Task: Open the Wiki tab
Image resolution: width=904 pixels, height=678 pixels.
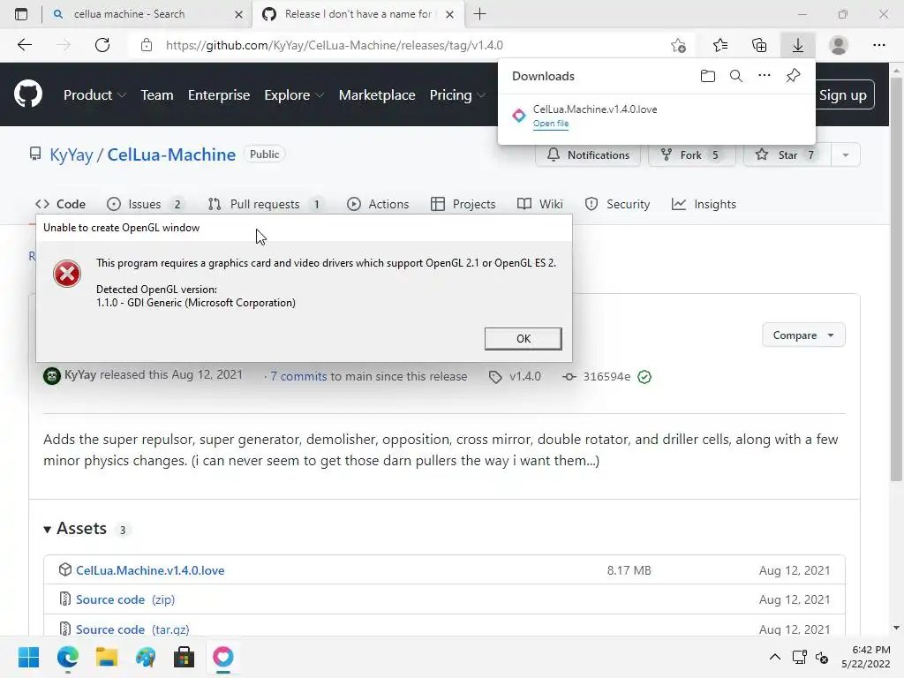Action: [540, 204]
